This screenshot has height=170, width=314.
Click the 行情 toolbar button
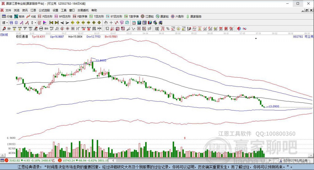point(7,17)
